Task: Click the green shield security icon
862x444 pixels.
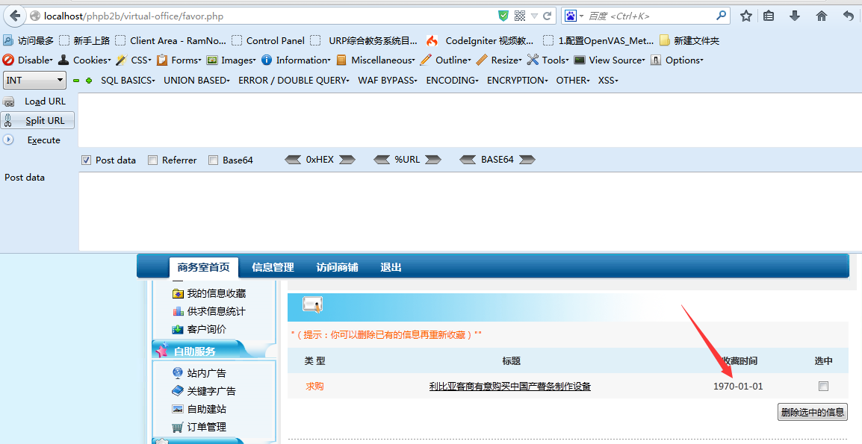Action: coord(503,16)
